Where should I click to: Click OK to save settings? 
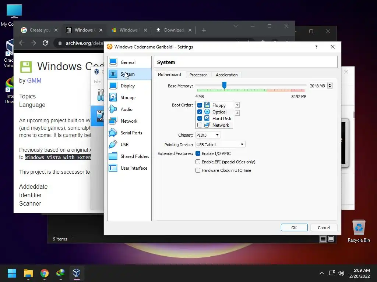click(294, 228)
